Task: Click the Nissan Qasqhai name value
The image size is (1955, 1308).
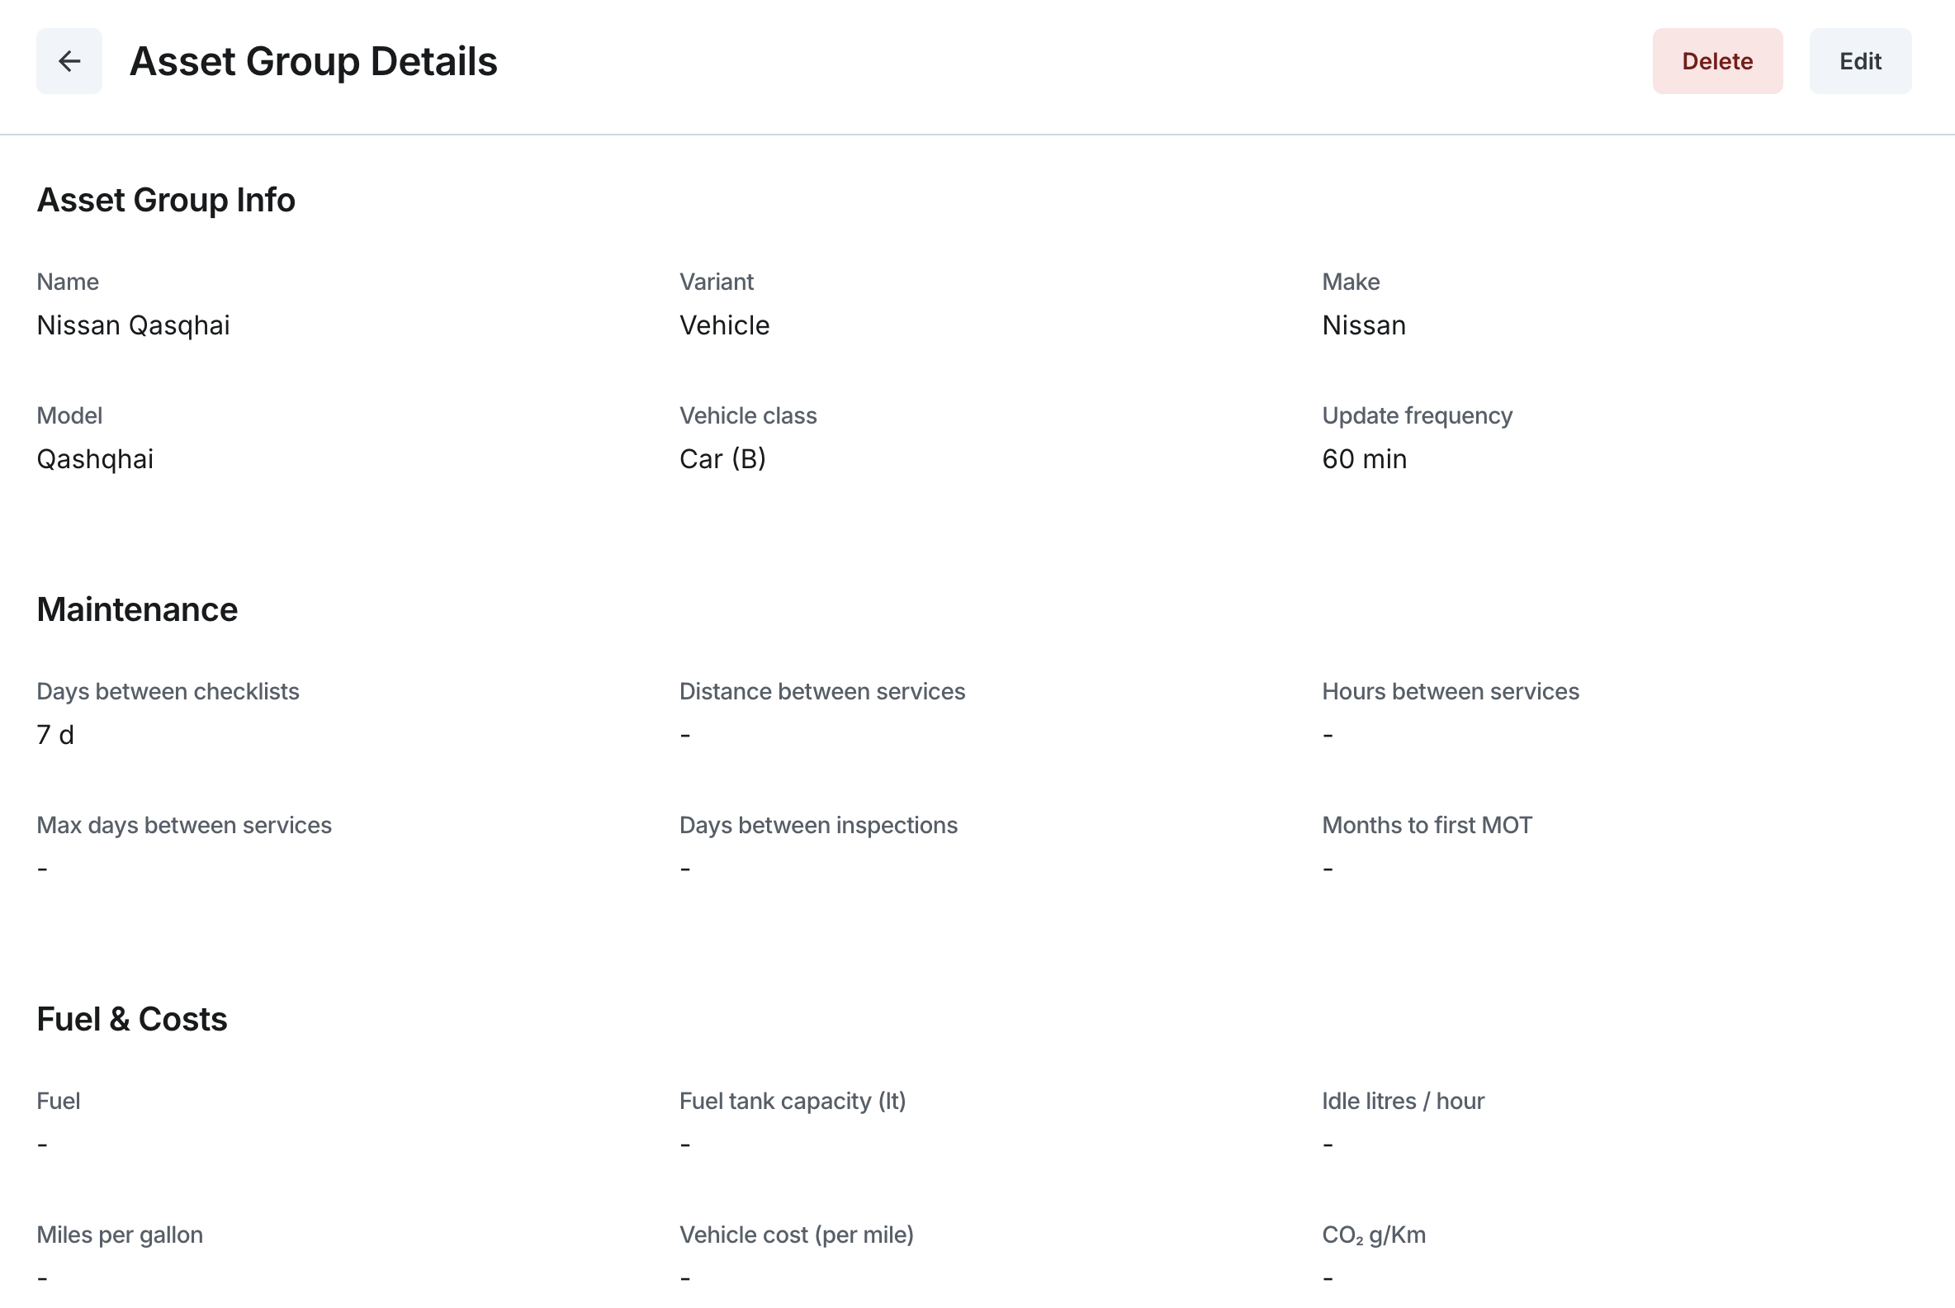Action: pos(133,325)
